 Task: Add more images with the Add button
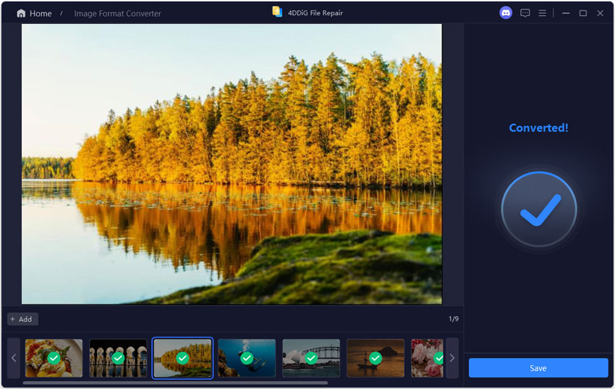(22, 319)
